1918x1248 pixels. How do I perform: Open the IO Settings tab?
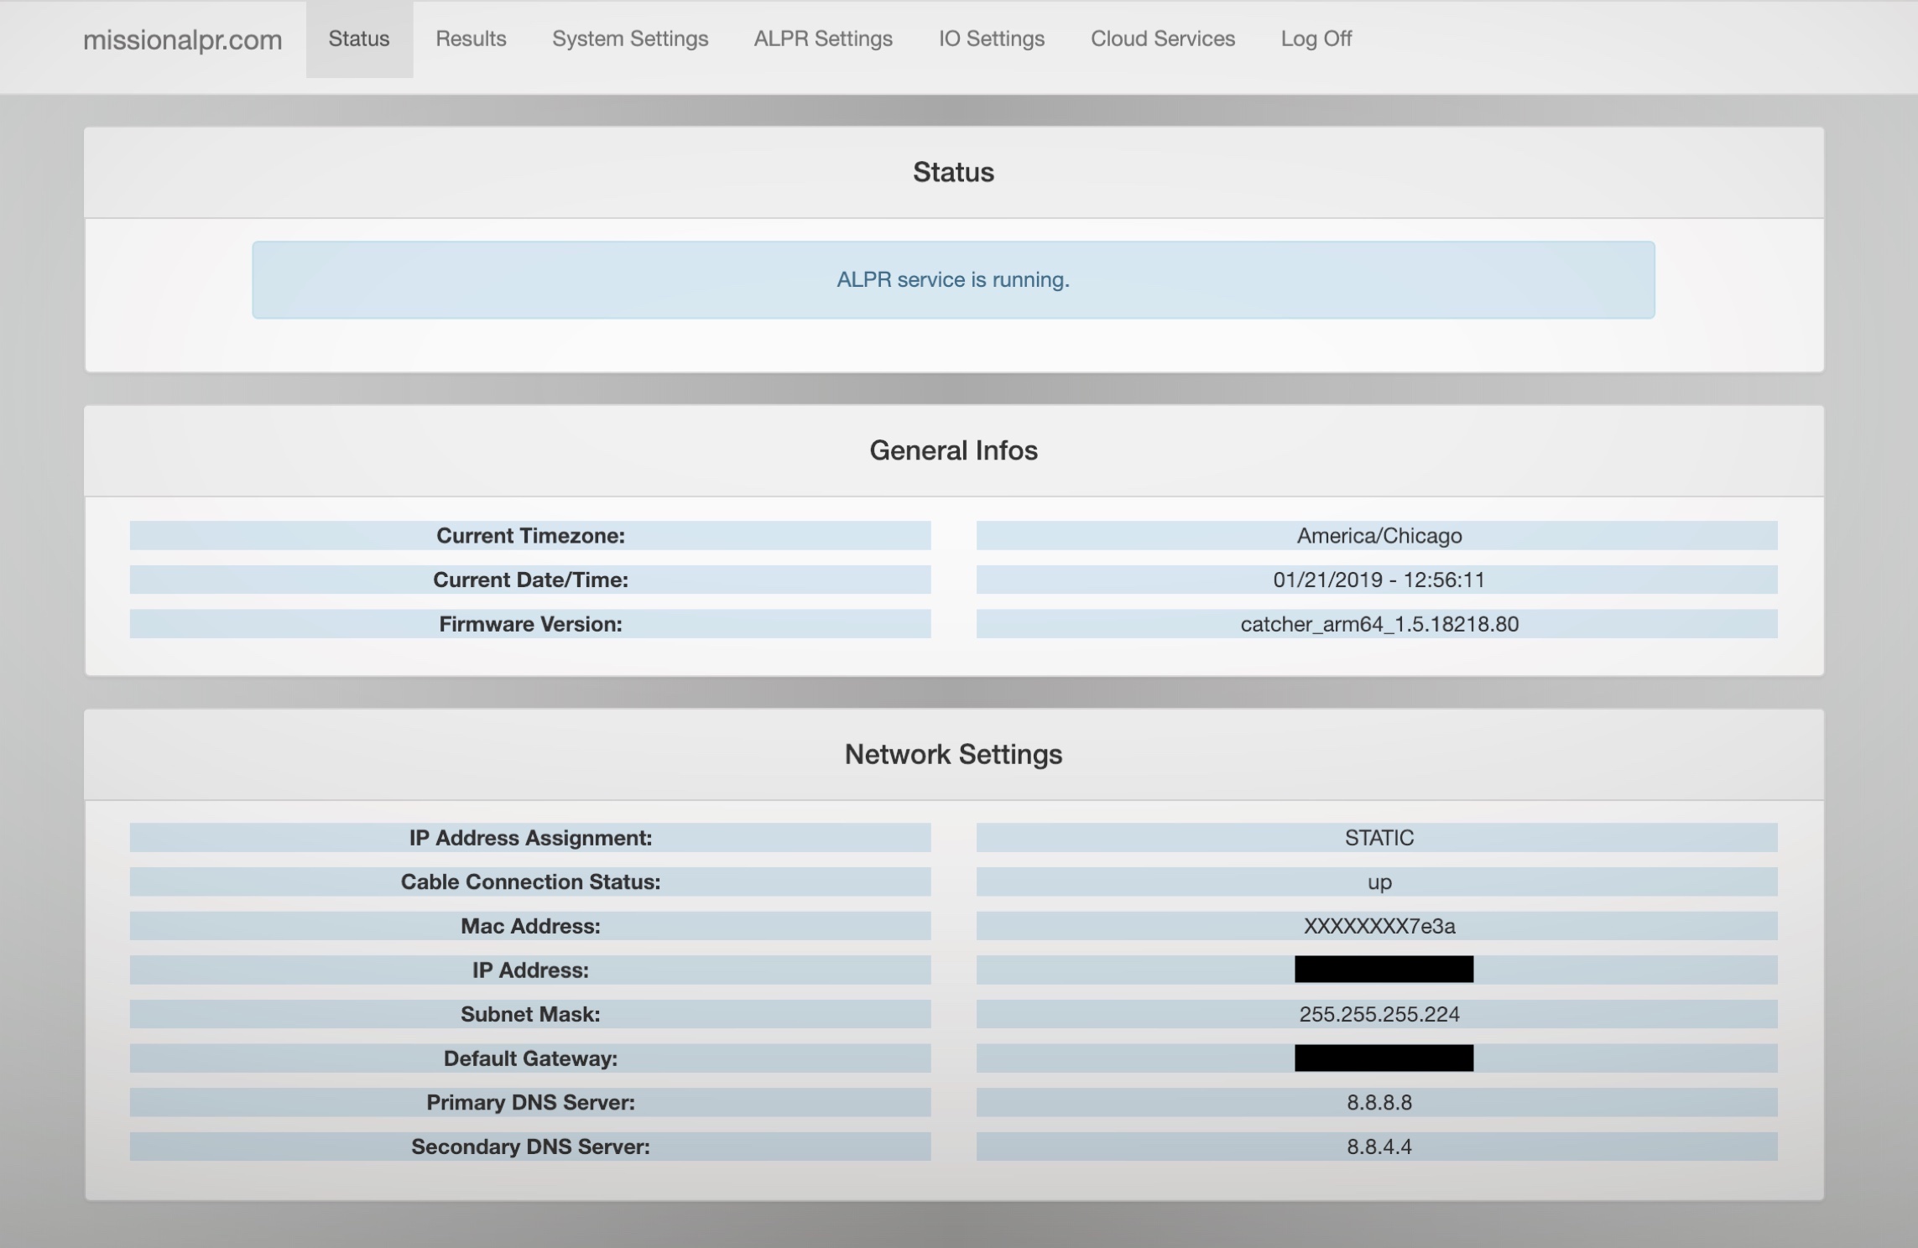point(991,39)
